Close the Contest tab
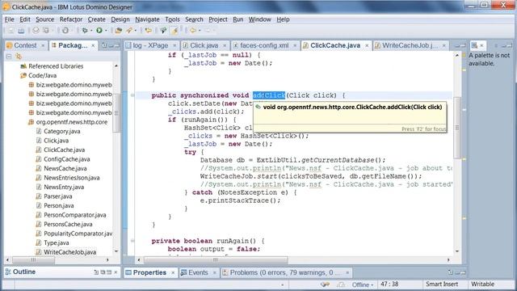 [43, 45]
